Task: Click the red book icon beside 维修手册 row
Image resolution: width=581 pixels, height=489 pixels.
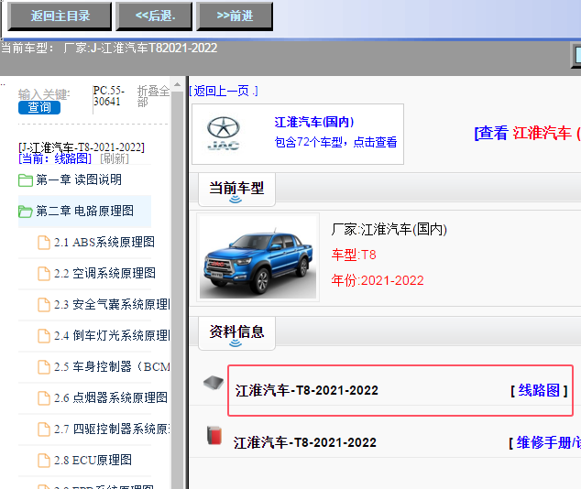Action: 214,435
